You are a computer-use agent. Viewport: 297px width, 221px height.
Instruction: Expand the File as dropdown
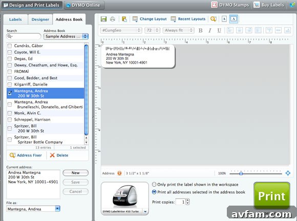pyautogui.click(x=57, y=209)
